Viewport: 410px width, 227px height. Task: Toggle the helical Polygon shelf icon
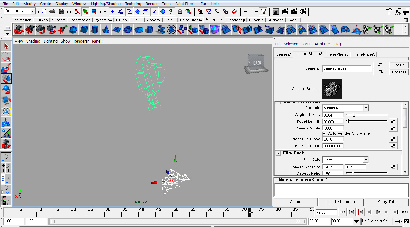pyautogui.click(x=160, y=29)
